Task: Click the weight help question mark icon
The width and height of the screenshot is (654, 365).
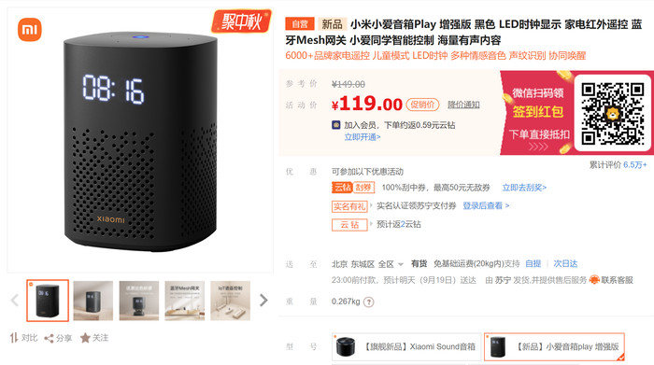Action: (x=369, y=302)
